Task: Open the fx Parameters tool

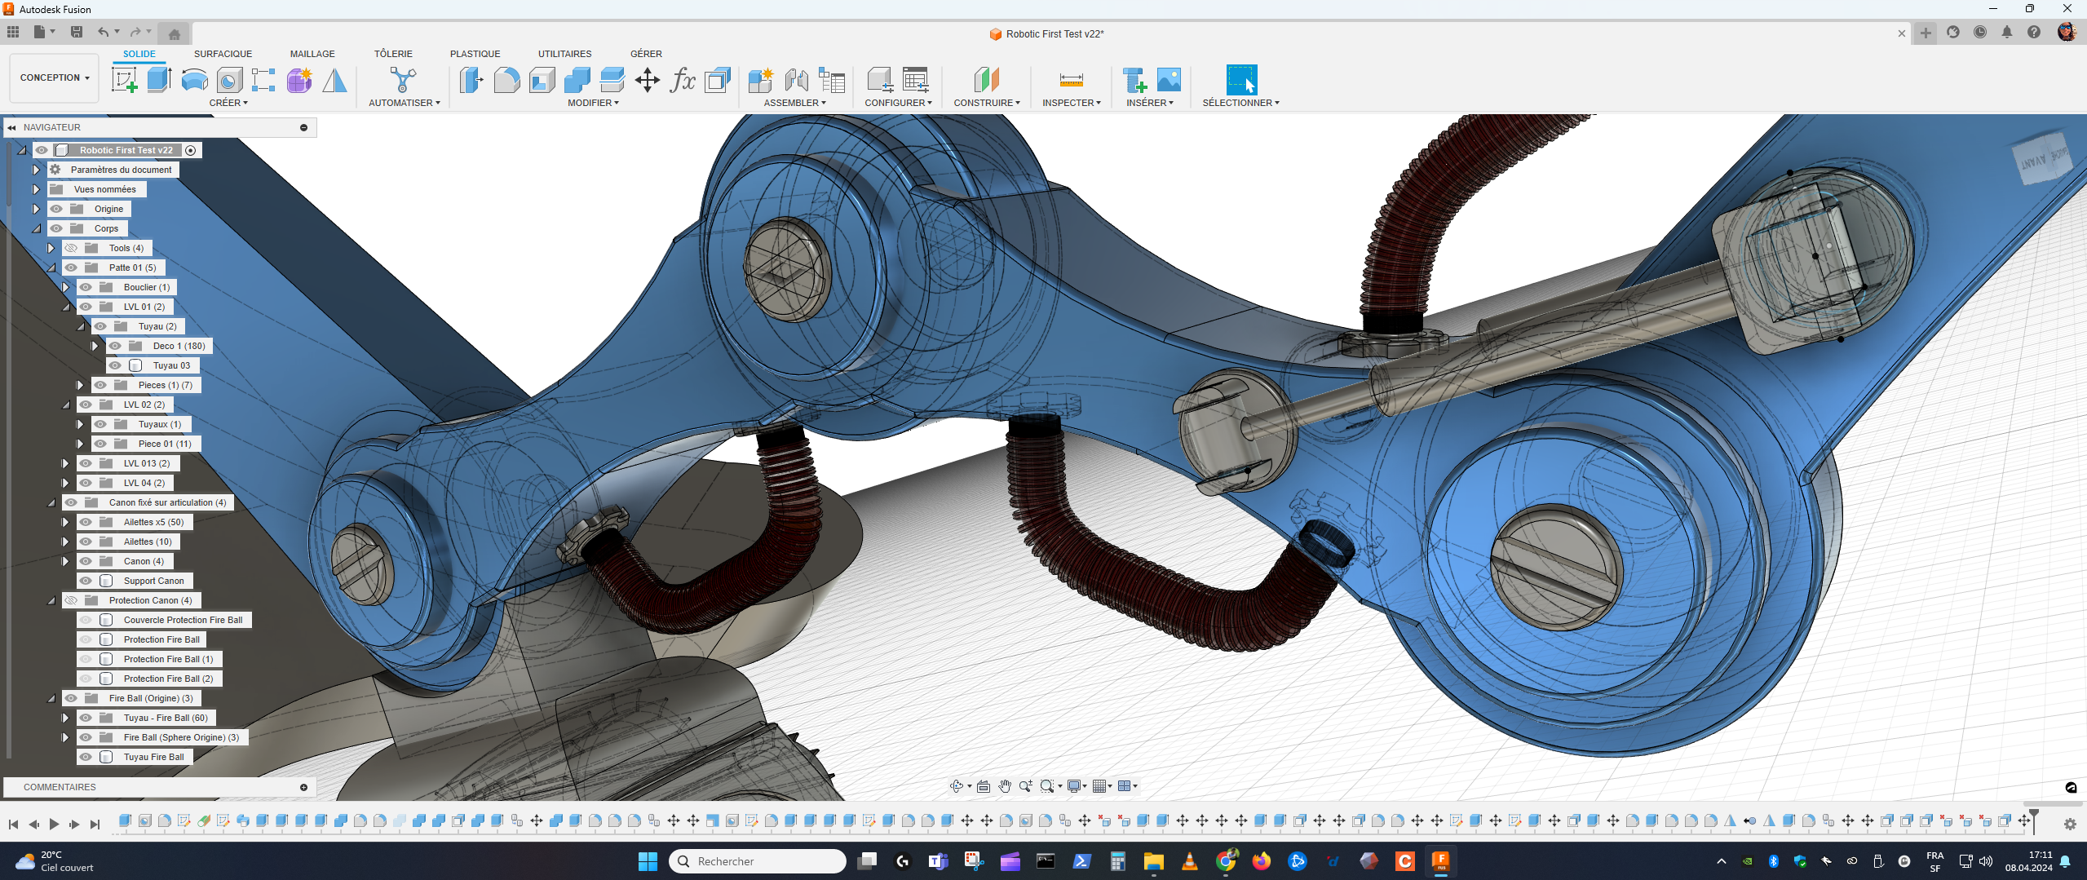Action: (x=682, y=80)
